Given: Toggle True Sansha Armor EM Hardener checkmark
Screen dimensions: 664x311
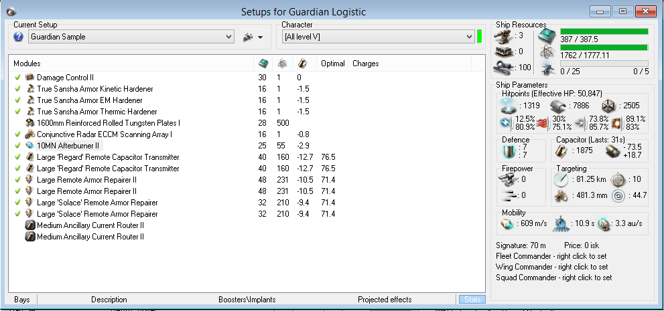Looking at the screenshot, I should [x=17, y=100].
